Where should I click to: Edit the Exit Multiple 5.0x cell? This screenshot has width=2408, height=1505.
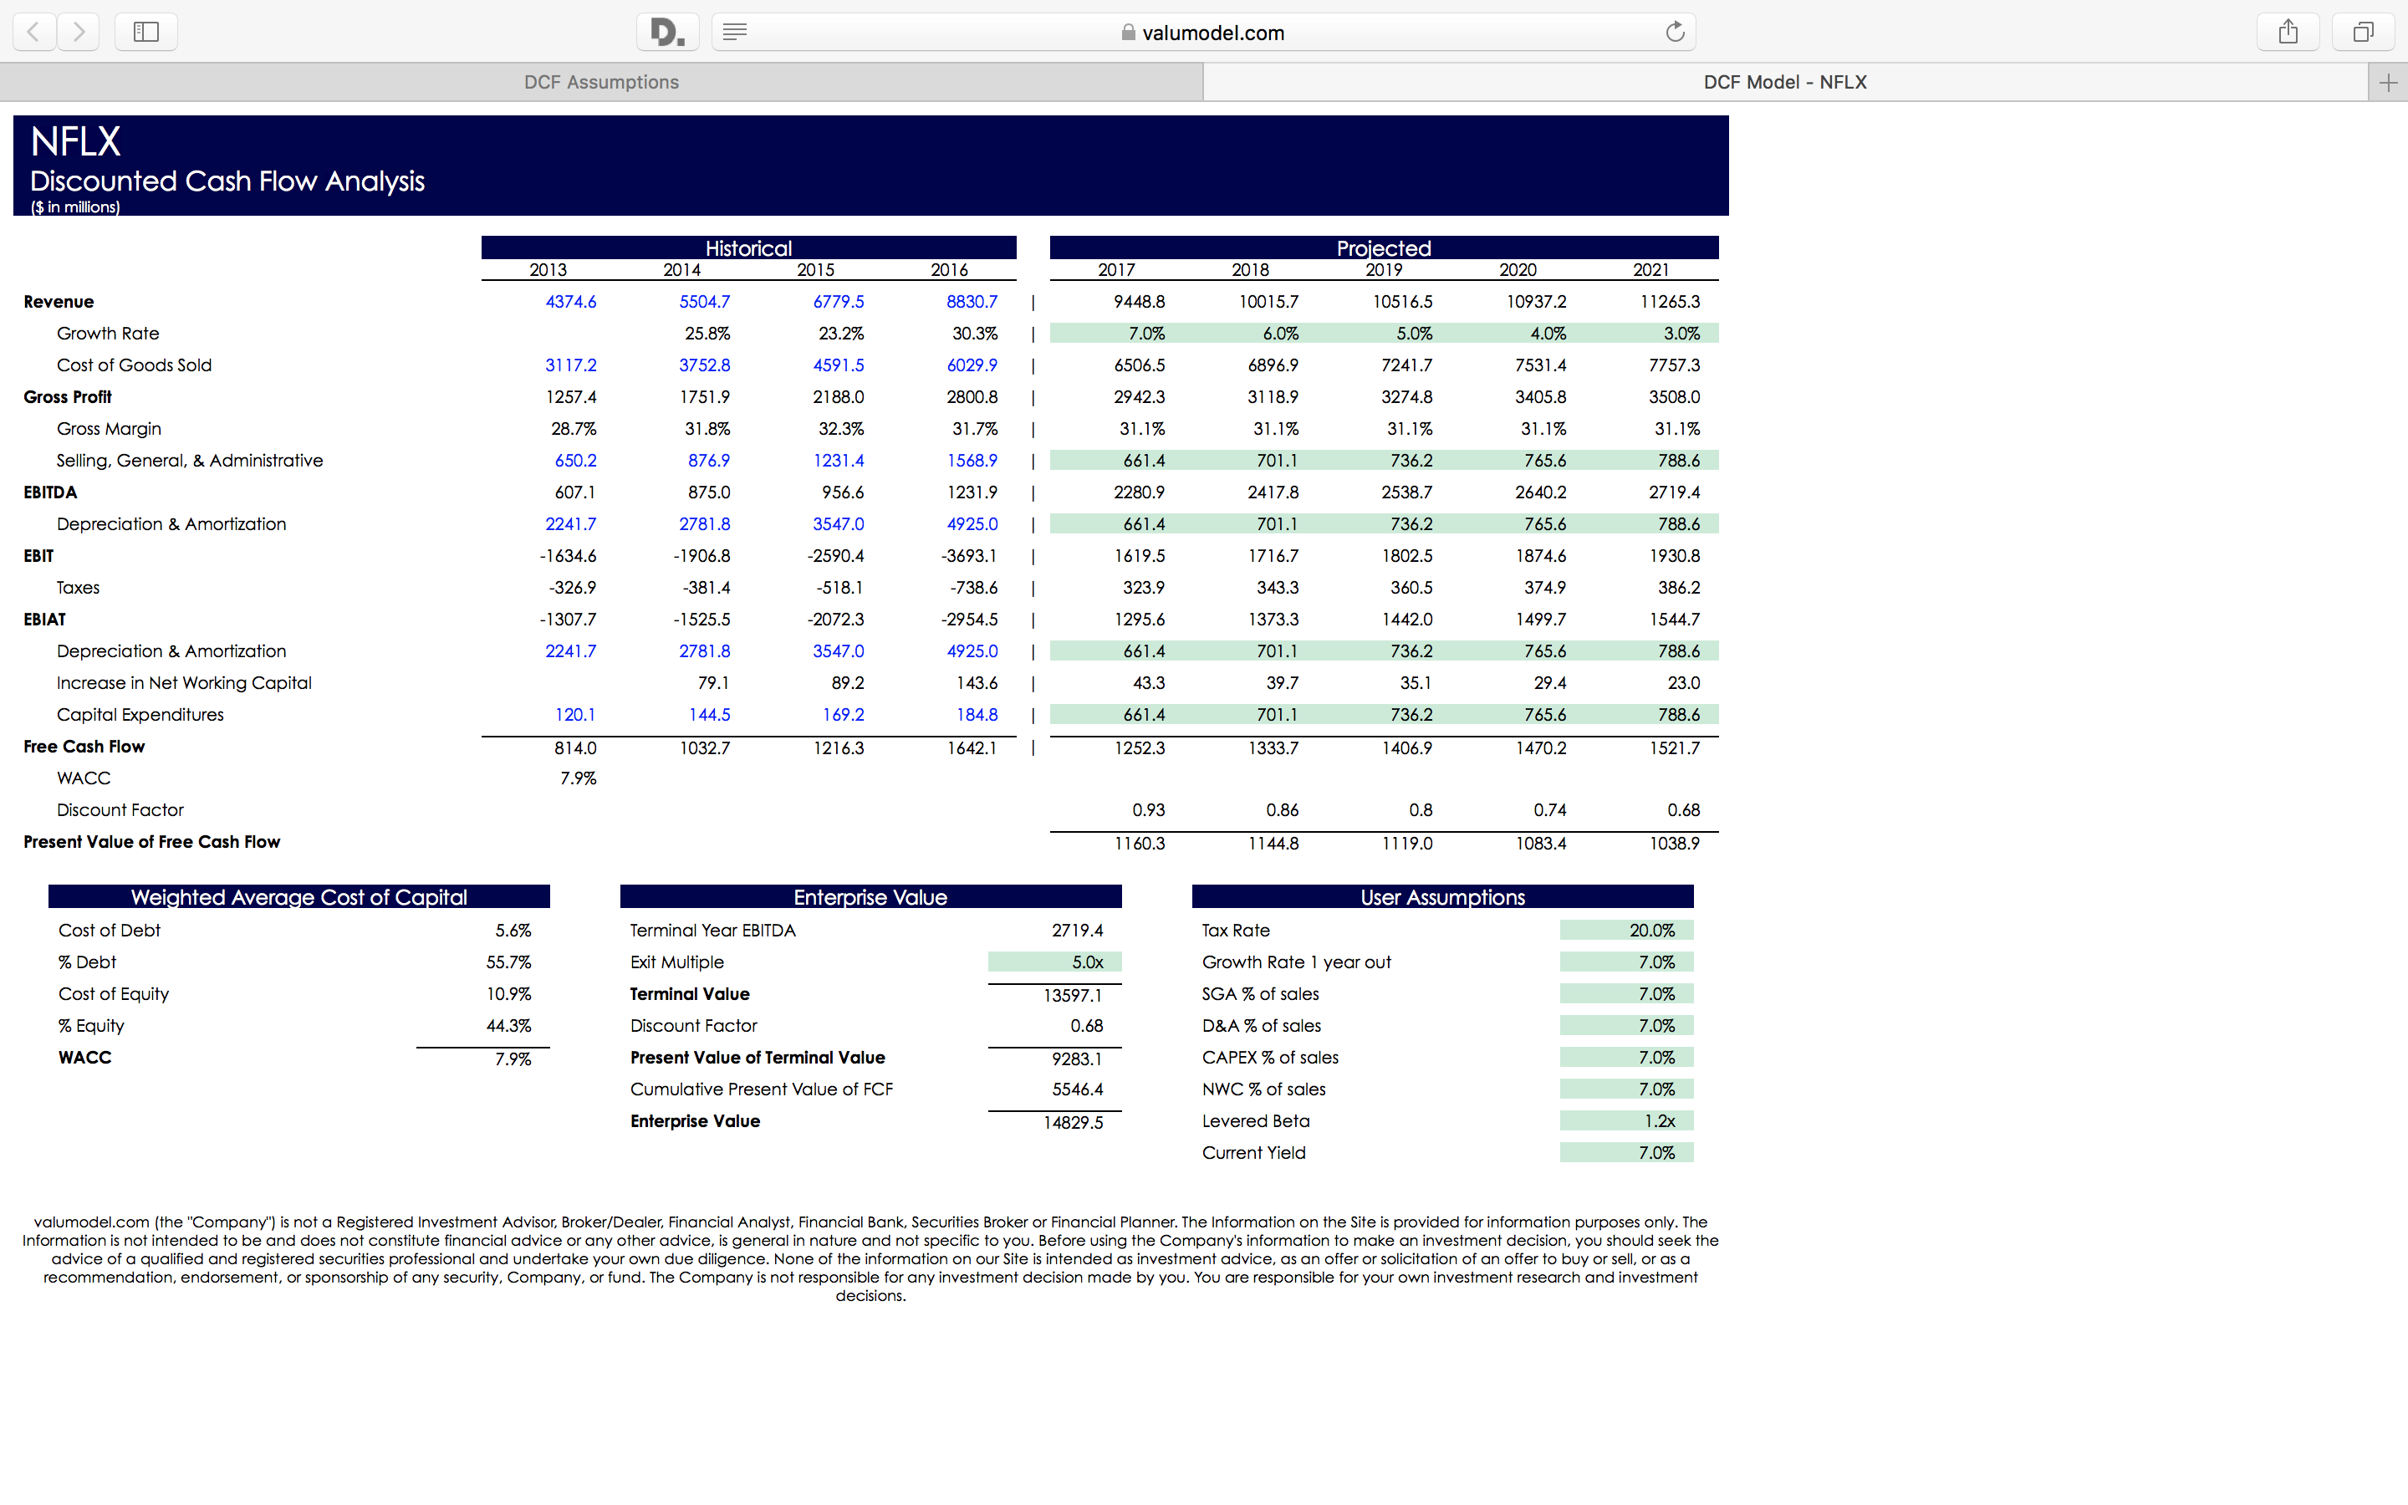(1054, 962)
